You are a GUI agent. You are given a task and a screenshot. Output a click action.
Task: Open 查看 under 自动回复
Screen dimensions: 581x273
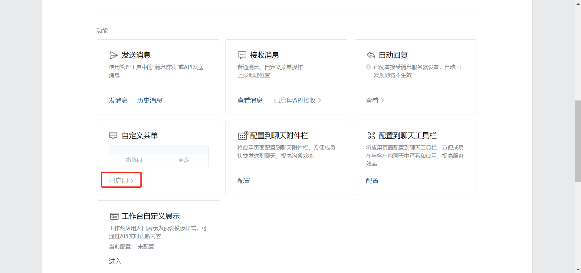(x=375, y=100)
